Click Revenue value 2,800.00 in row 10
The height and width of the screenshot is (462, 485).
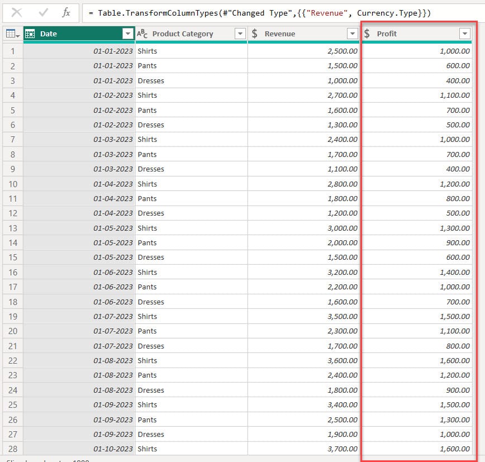[x=343, y=184]
